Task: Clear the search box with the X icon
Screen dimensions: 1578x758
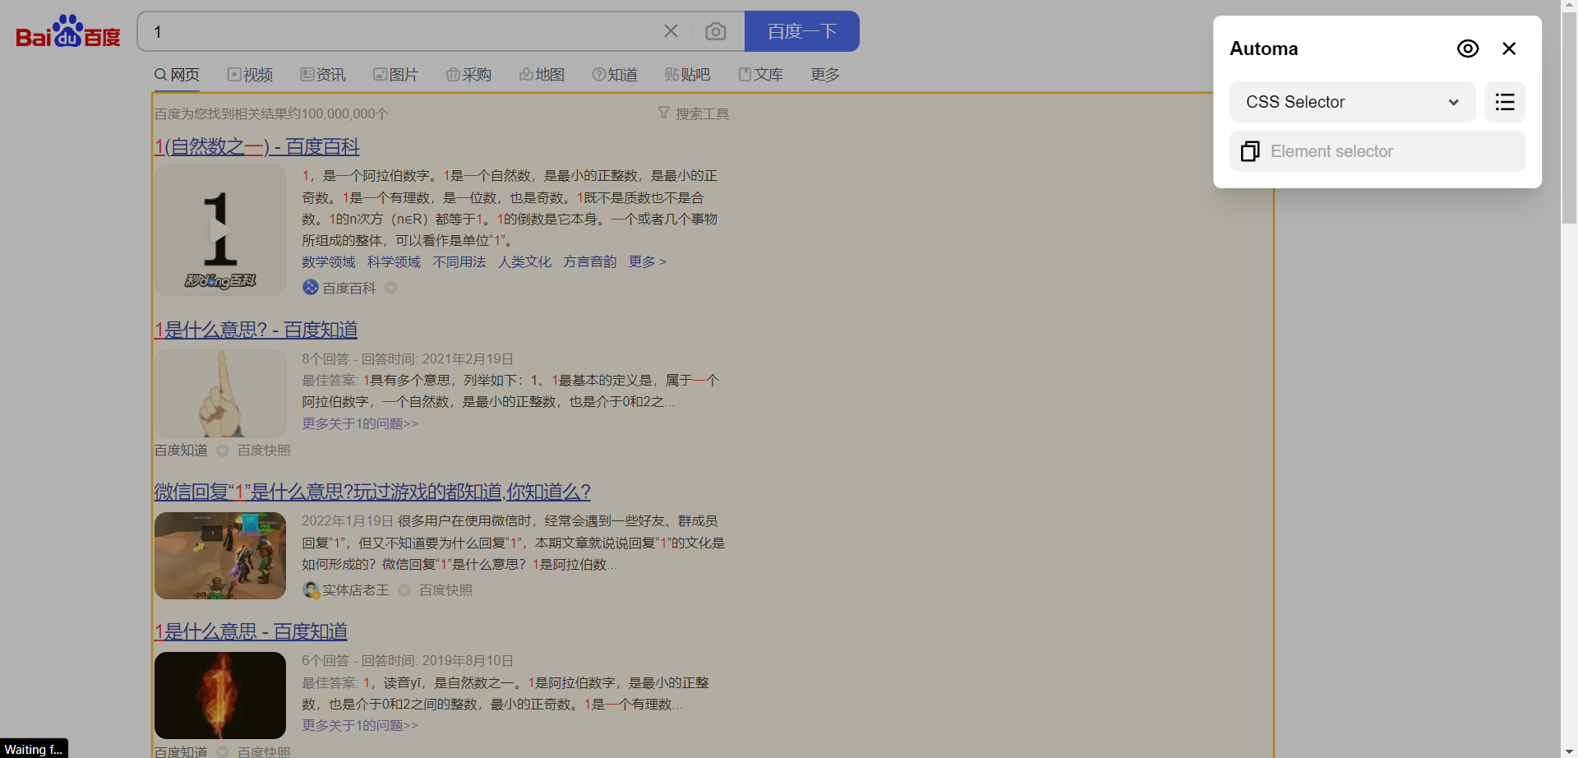Action: click(x=671, y=30)
